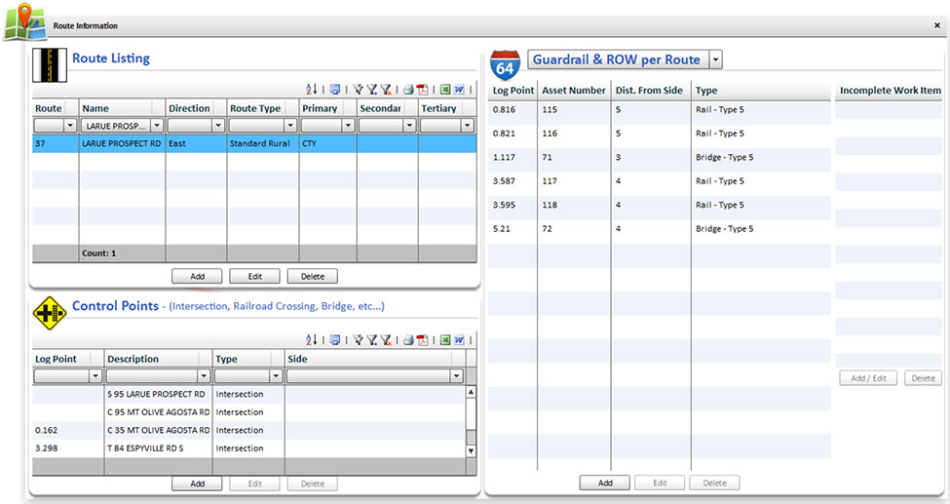Export Route Listing to PDF
Screen dimensions: 950x504
(423, 88)
